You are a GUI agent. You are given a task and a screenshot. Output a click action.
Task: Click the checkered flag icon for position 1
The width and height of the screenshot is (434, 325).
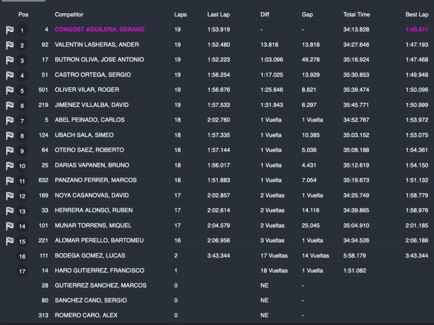click(10, 30)
